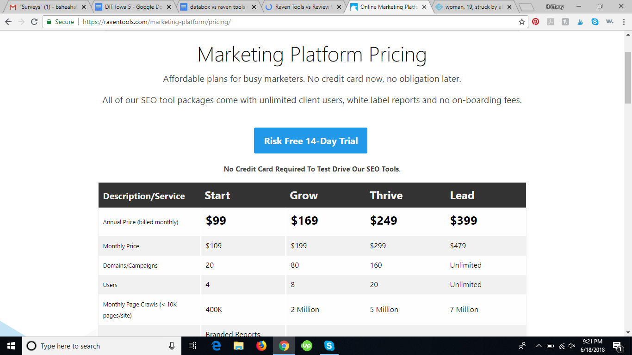This screenshot has height=355, width=632.
Task: Click the muted volume speaker icon
Action: click(x=572, y=346)
